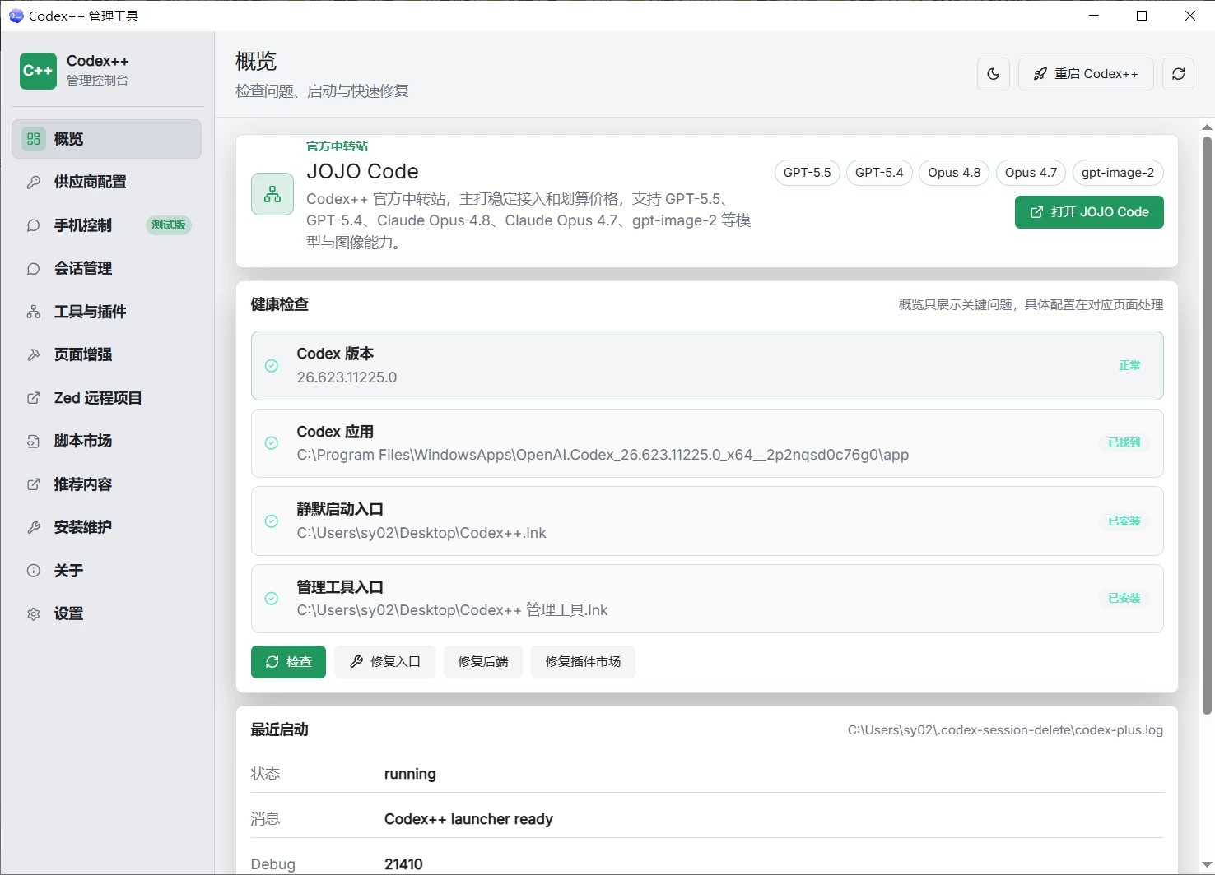The width and height of the screenshot is (1215, 875).
Task: Open Zed 远程项目
Action: (x=106, y=398)
